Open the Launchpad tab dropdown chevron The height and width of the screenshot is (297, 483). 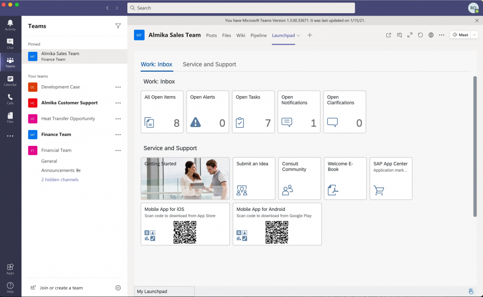[299, 35]
